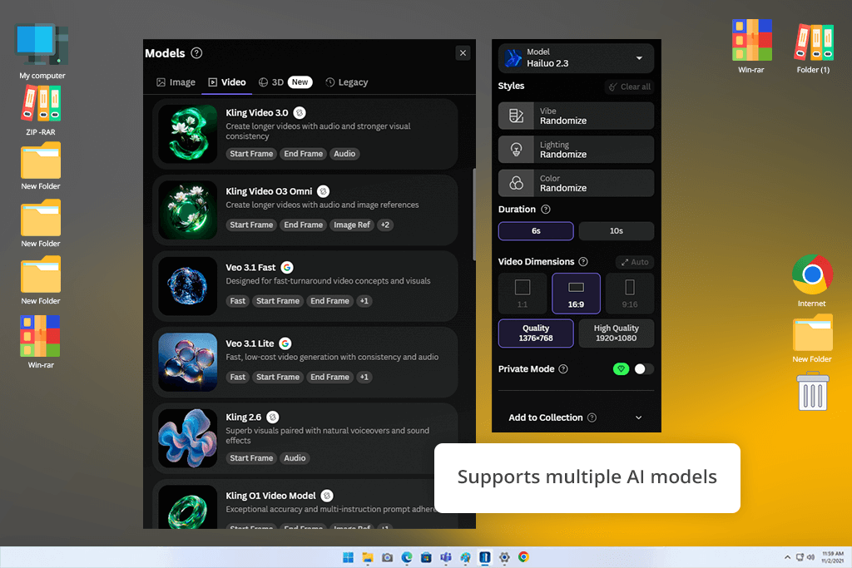Open the Color Randomize style selector
Screen dimensions: 852x568
click(x=576, y=183)
